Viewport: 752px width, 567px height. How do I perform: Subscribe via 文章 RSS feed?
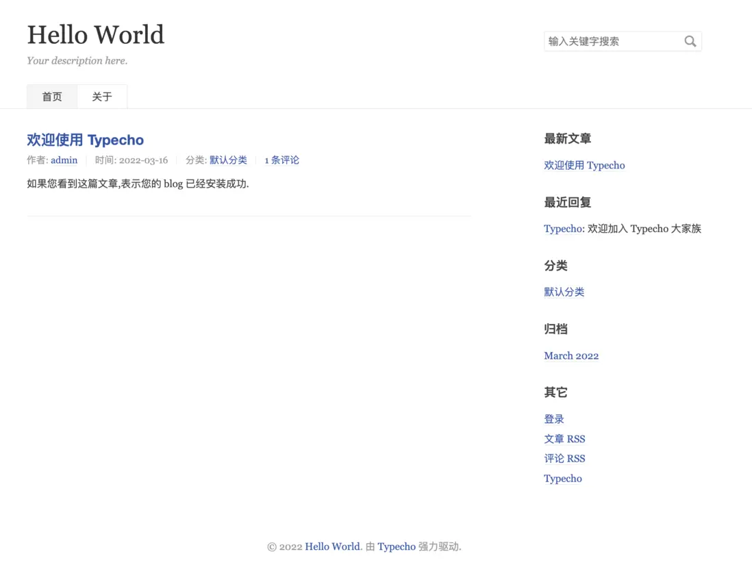[x=564, y=438]
